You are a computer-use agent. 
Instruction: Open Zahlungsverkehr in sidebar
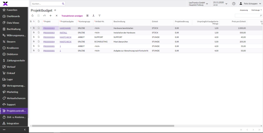(x=14, y=60)
